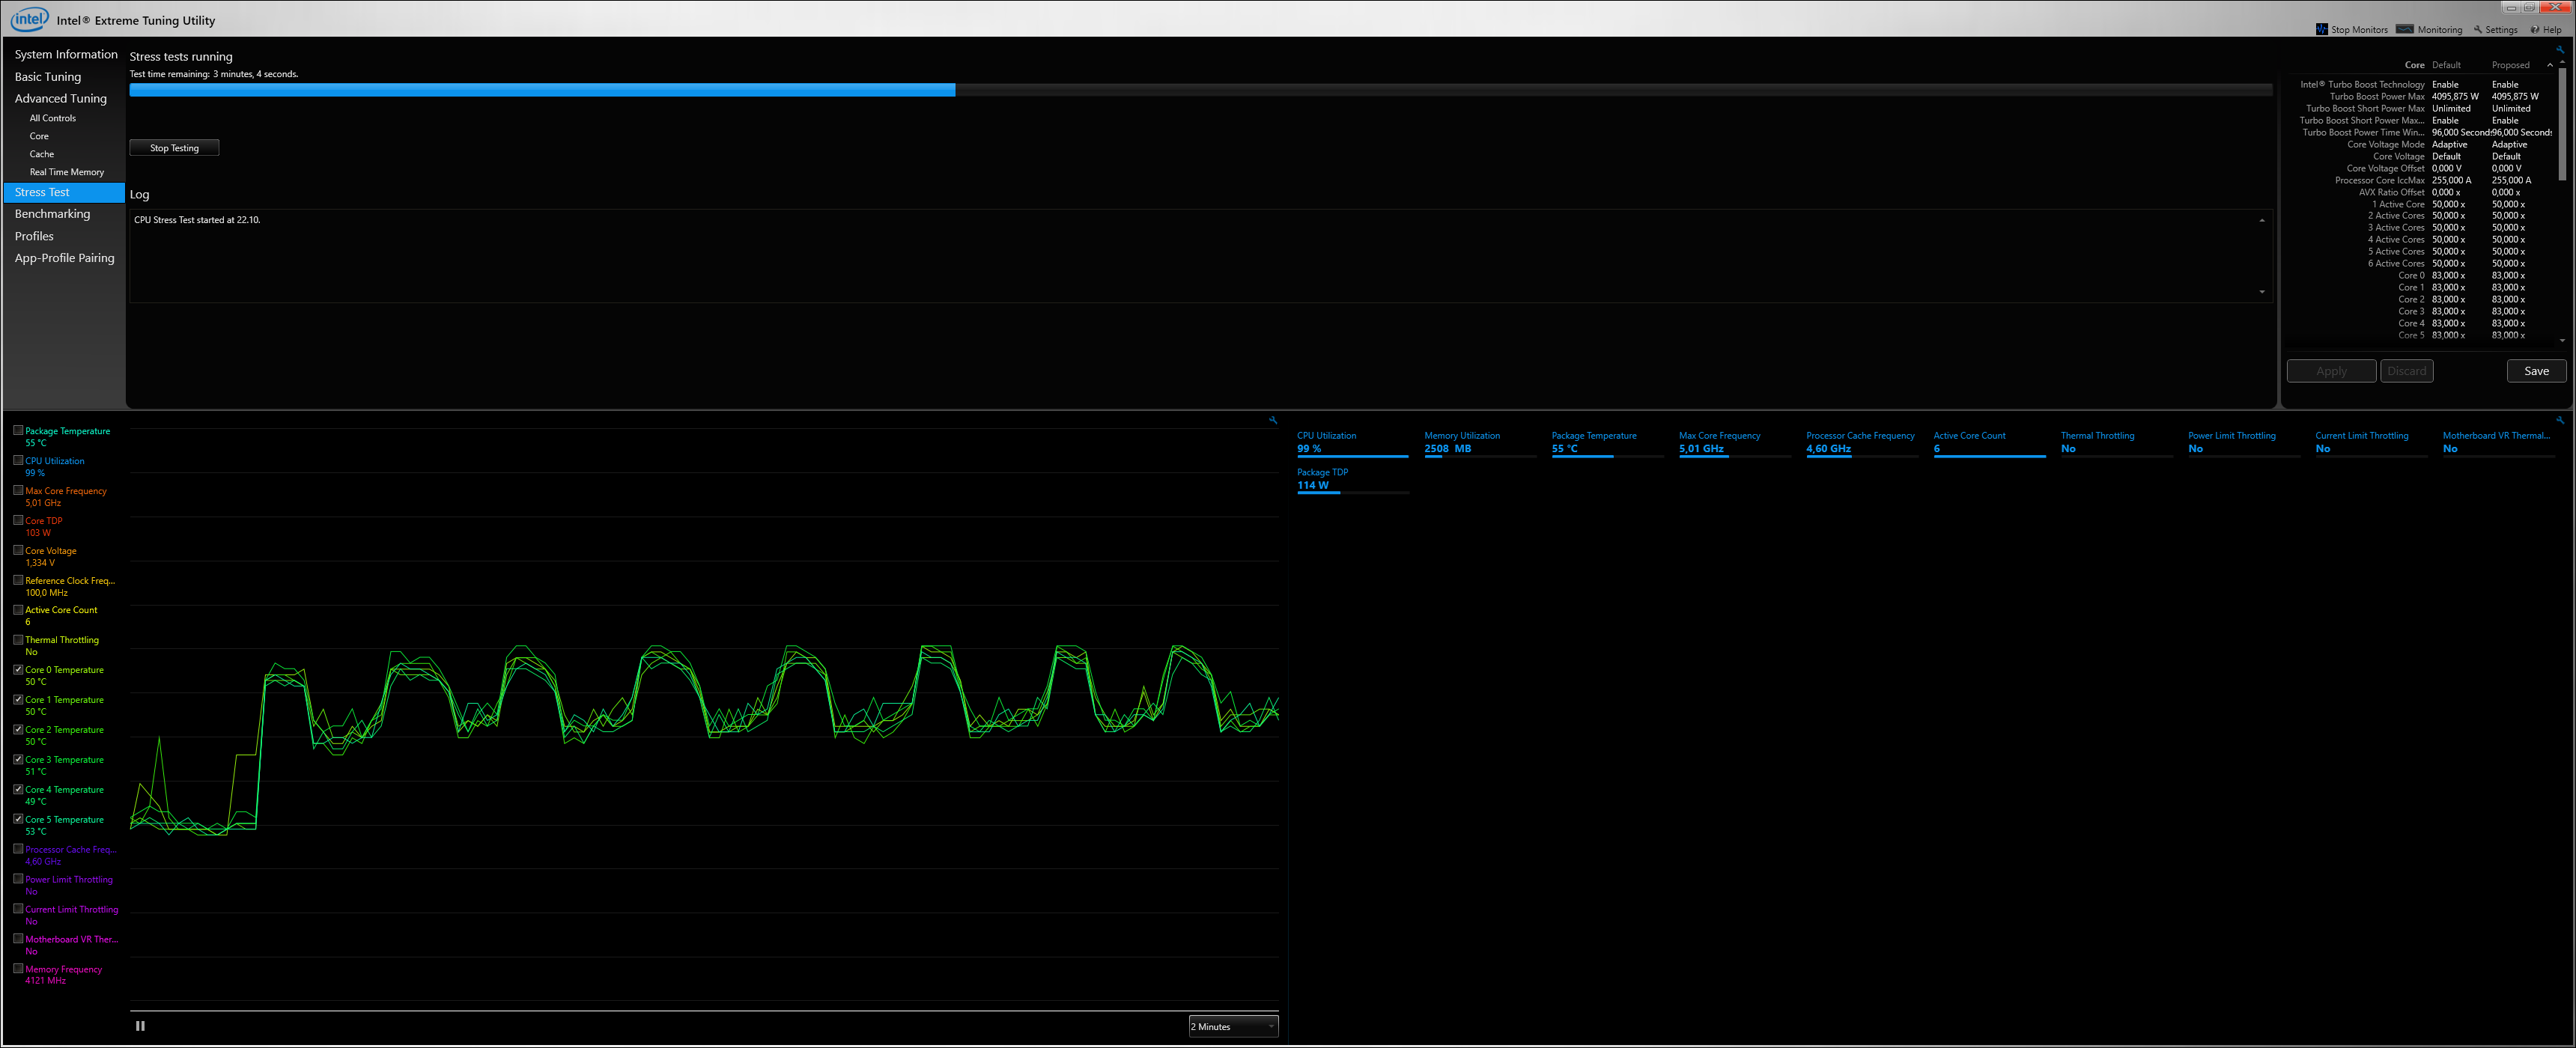Click the log box scroll-up arrow

[2262, 220]
